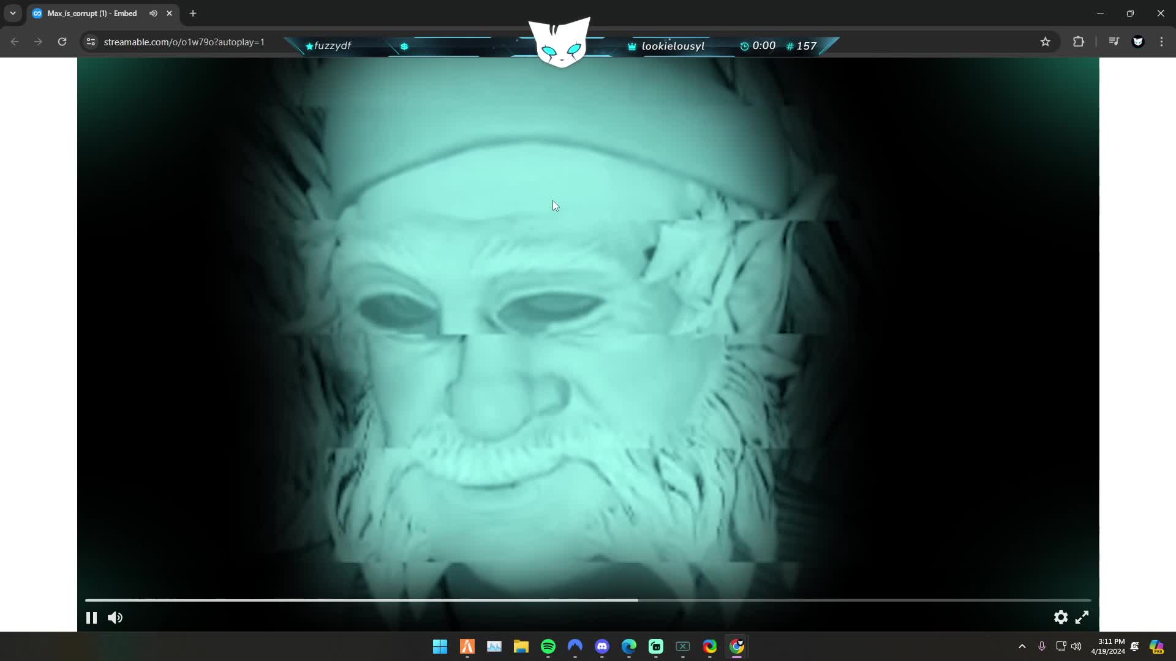
Task: Seek along the video progress bar
Action: click(588, 600)
